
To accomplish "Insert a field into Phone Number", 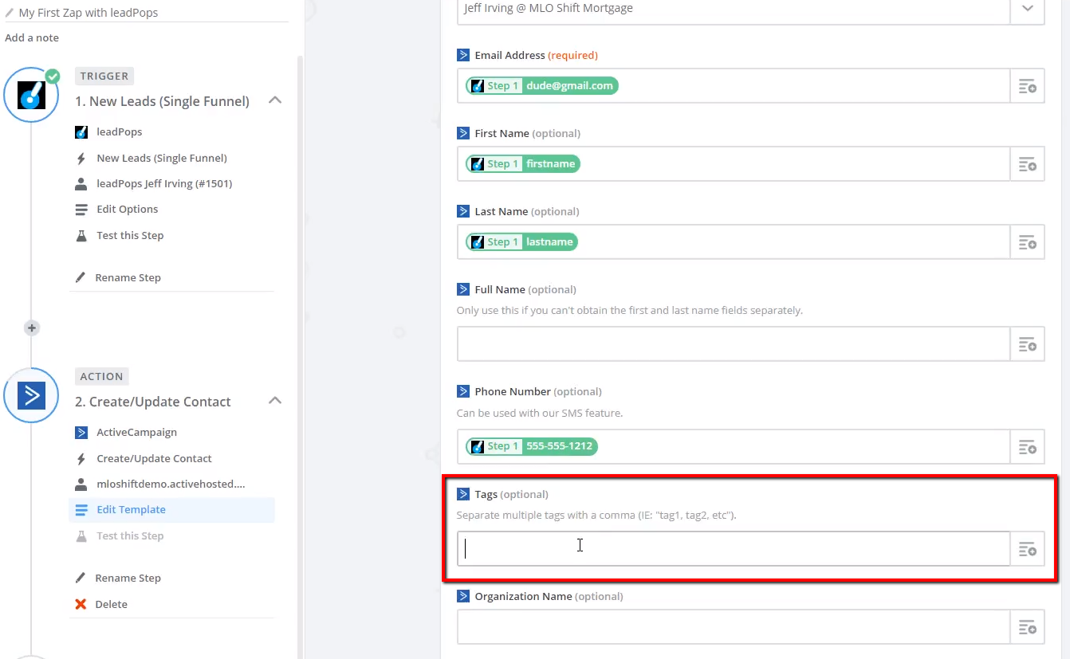I will pyautogui.click(x=1027, y=446).
